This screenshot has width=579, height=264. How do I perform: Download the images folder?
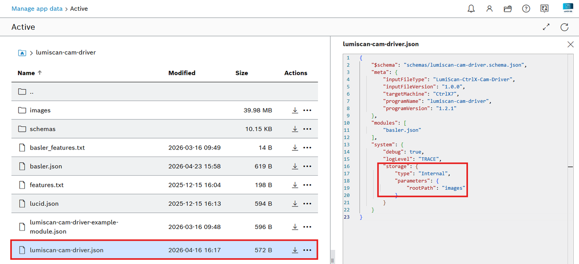pyautogui.click(x=295, y=110)
